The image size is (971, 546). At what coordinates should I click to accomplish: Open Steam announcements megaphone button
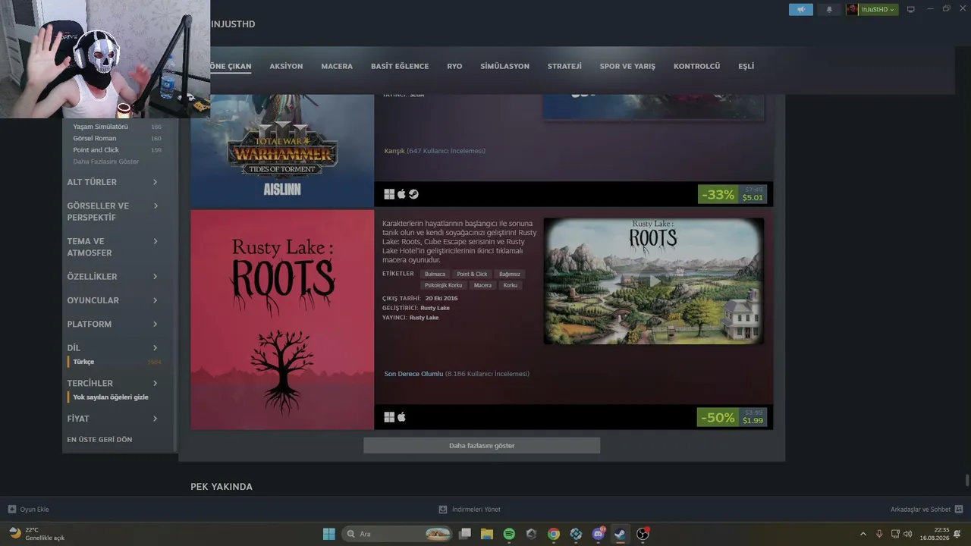coord(800,9)
